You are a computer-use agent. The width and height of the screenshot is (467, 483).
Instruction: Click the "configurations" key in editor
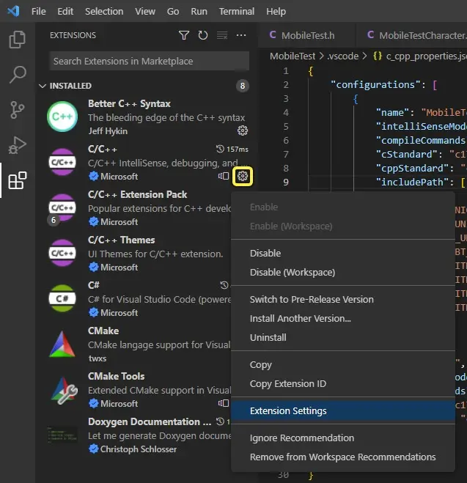375,85
